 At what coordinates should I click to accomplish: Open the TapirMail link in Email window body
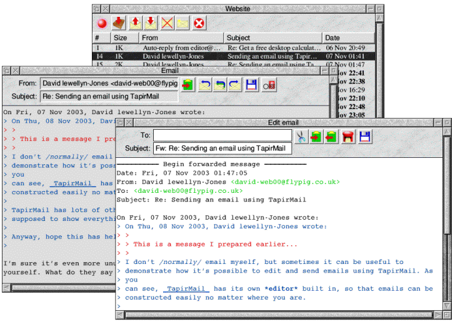click(72, 183)
